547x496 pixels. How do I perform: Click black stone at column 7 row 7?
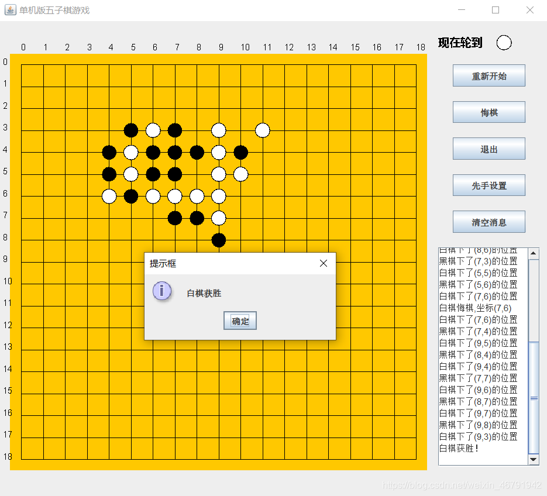[x=175, y=218]
